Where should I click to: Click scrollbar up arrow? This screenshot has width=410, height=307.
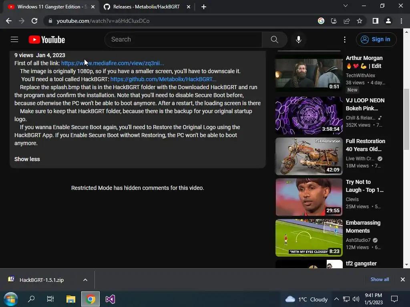[x=406, y=32]
